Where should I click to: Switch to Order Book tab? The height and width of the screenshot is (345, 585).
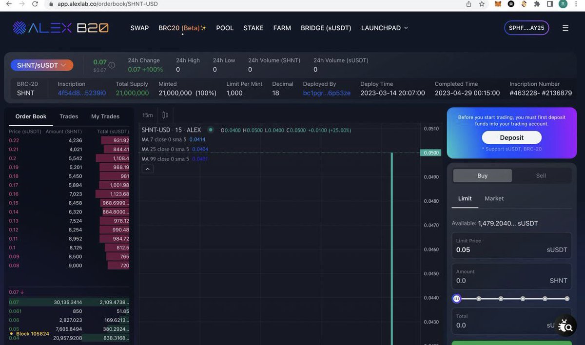point(31,116)
